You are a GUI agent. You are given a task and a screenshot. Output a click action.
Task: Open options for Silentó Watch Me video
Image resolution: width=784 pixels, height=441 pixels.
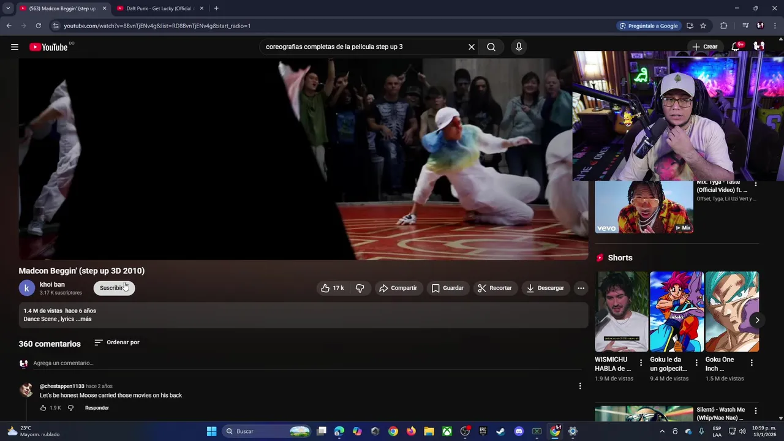click(755, 410)
